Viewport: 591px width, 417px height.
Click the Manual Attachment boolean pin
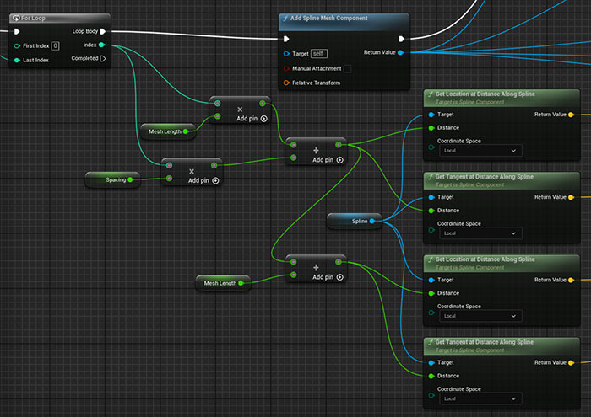[286, 68]
